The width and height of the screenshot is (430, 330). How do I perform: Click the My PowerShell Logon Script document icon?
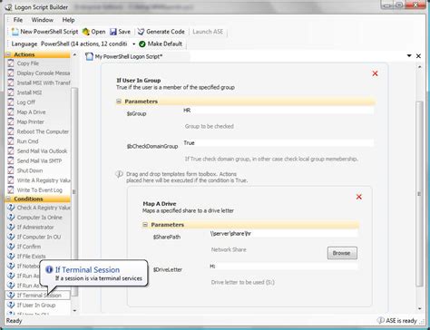point(89,56)
